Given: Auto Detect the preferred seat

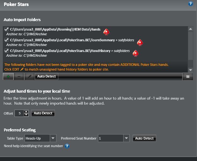Looking at the screenshot, I should (144, 138).
